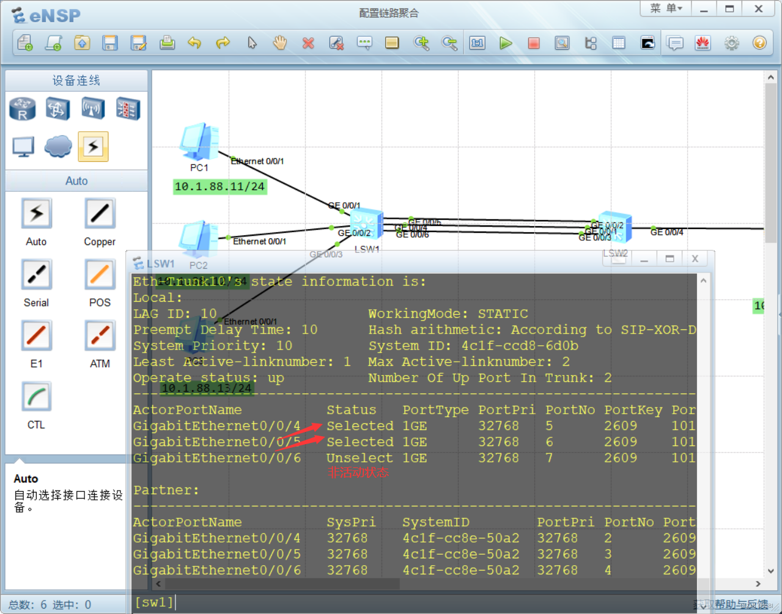
Task: Click the 10.1.88.11/24 label
Action: tap(219, 186)
